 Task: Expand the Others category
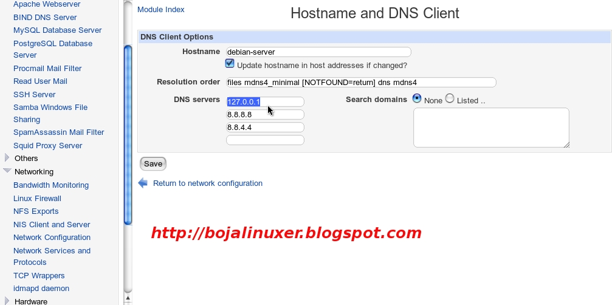tap(7, 157)
